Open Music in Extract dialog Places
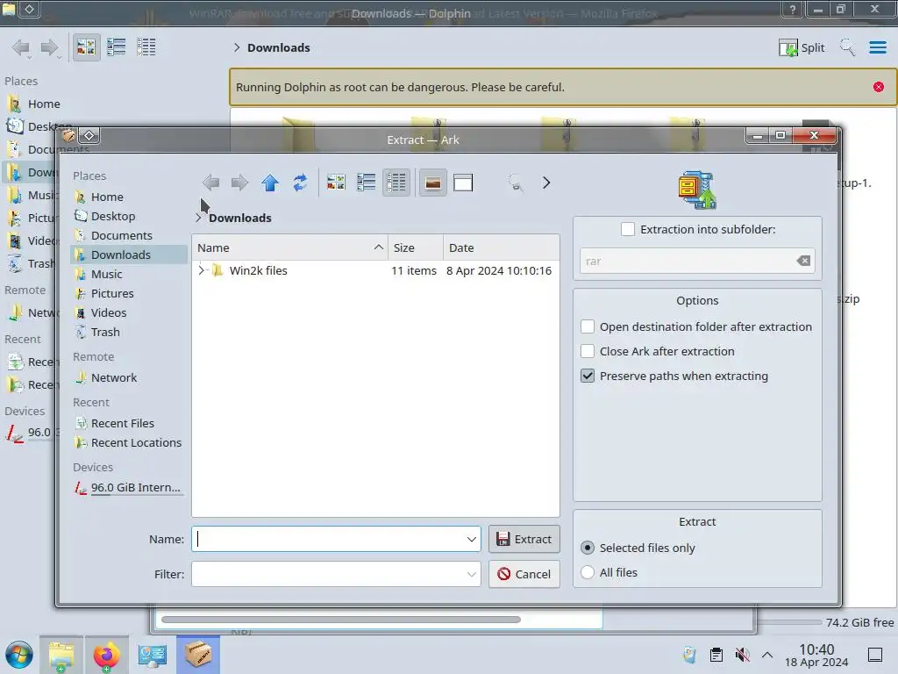 coord(130,274)
